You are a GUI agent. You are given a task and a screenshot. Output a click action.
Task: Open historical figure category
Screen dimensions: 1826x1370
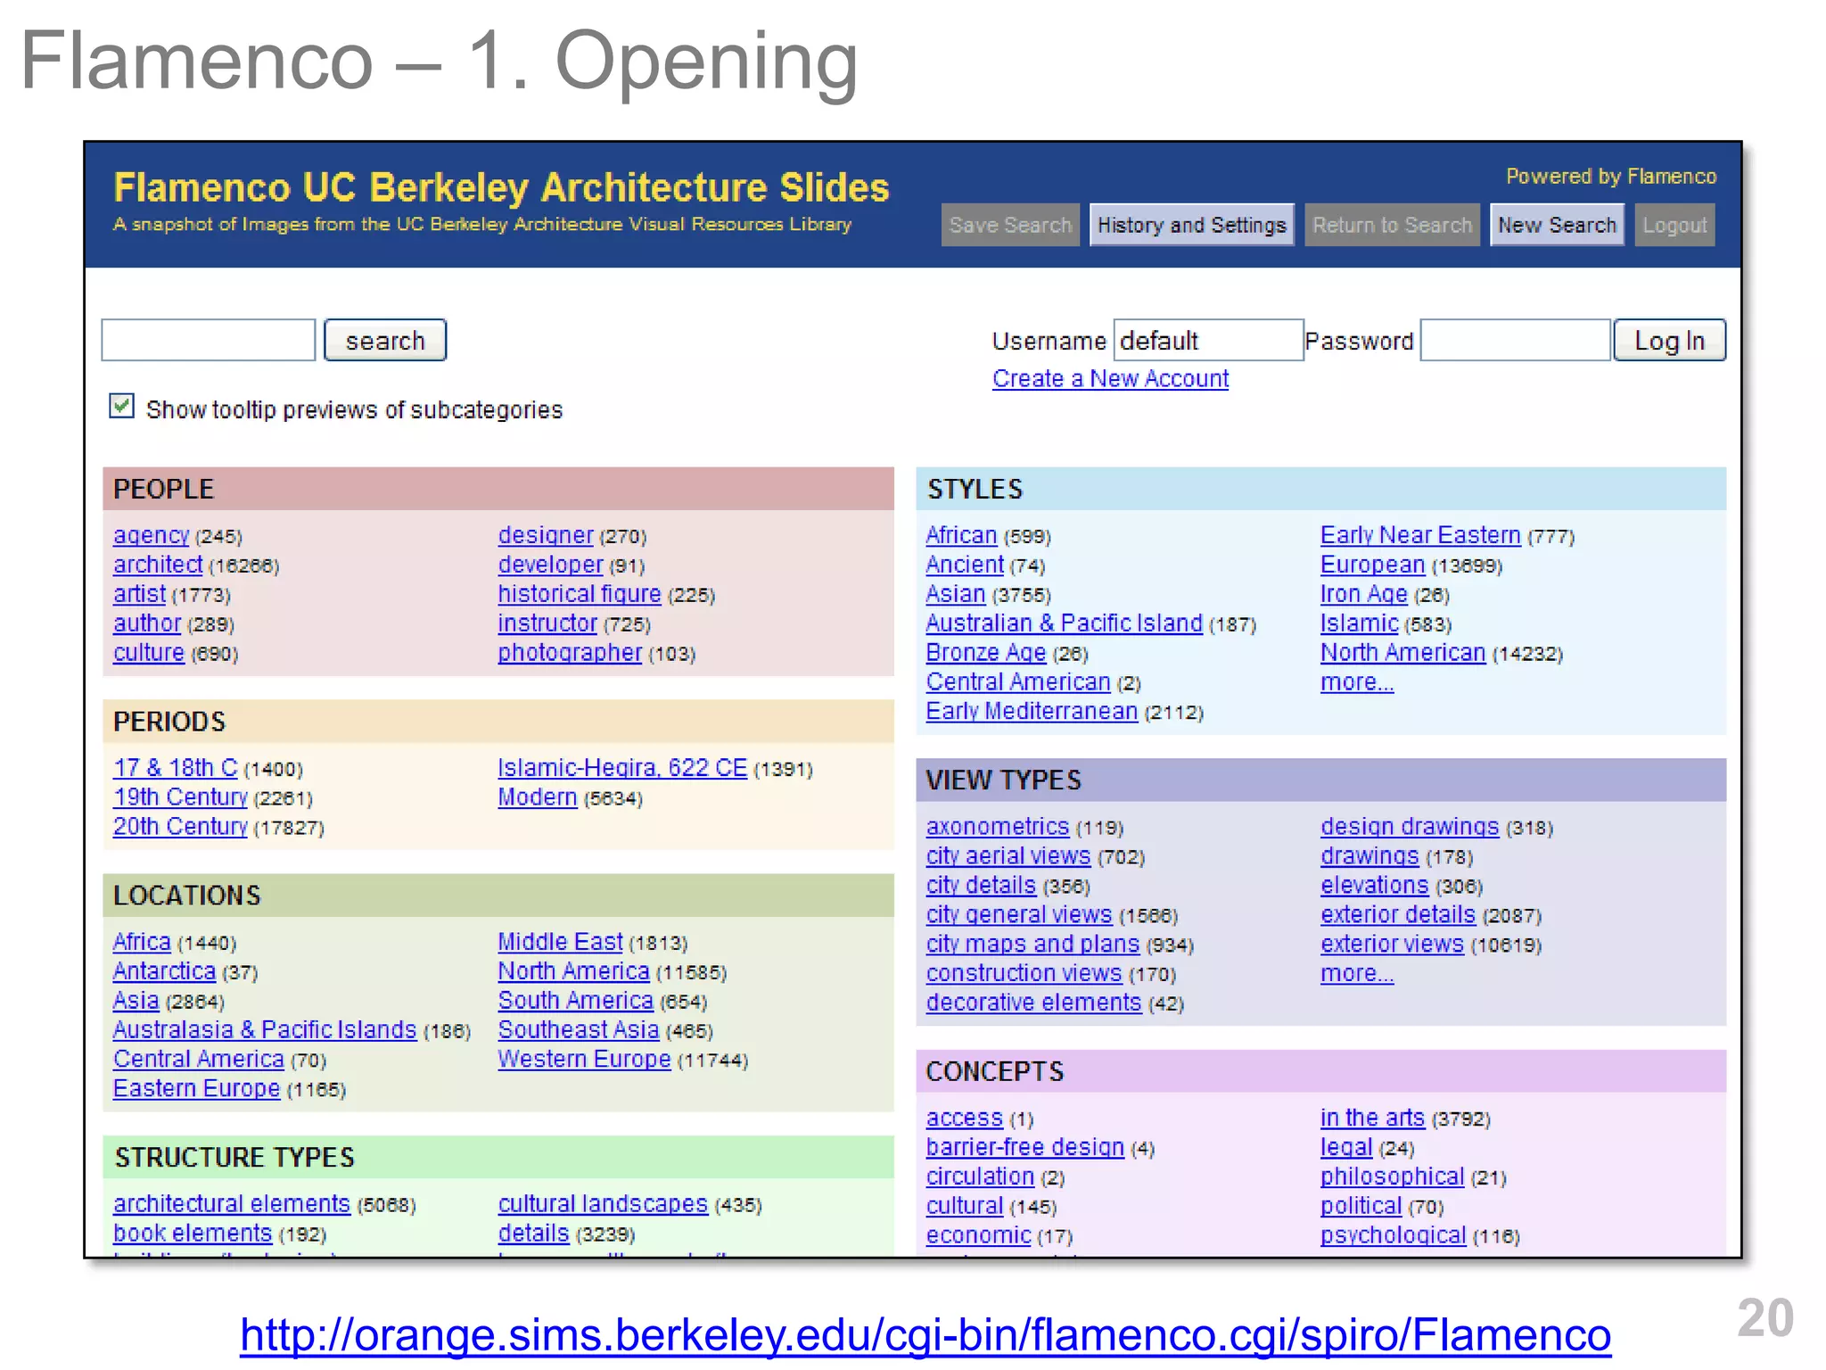tap(580, 594)
